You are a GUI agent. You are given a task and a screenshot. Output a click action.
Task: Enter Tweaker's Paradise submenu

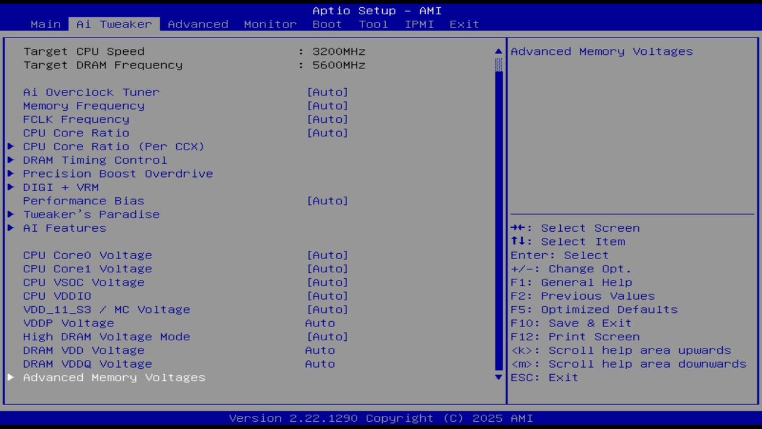pos(91,214)
